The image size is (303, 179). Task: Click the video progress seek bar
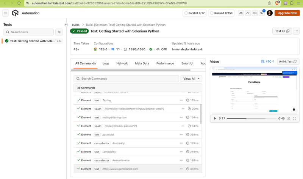251,119
